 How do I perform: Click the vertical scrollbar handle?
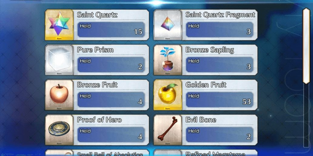pos(306,46)
